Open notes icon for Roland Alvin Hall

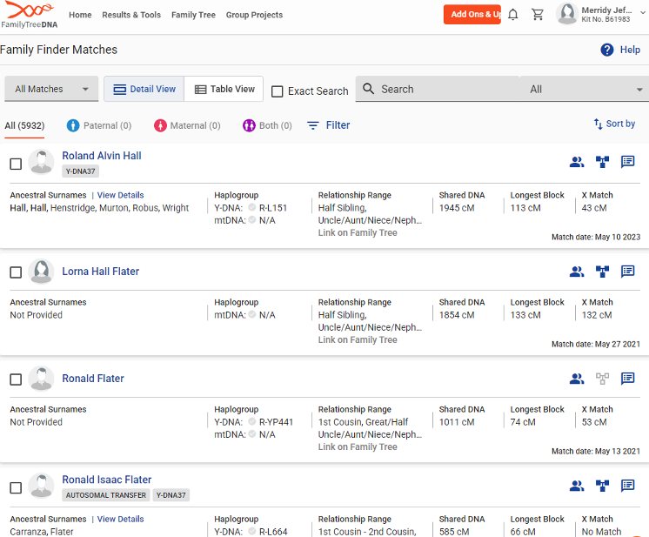(627, 161)
